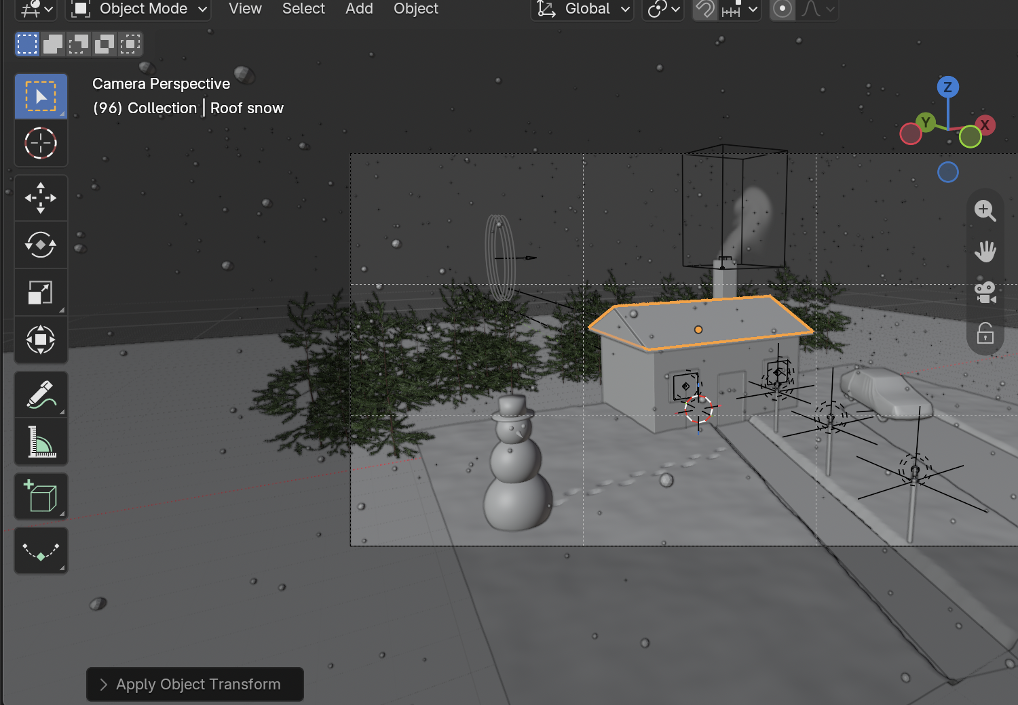Click the hollow blue negative Z gizmo circle
Image resolution: width=1018 pixels, height=705 pixels.
pyautogui.click(x=948, y=172)
